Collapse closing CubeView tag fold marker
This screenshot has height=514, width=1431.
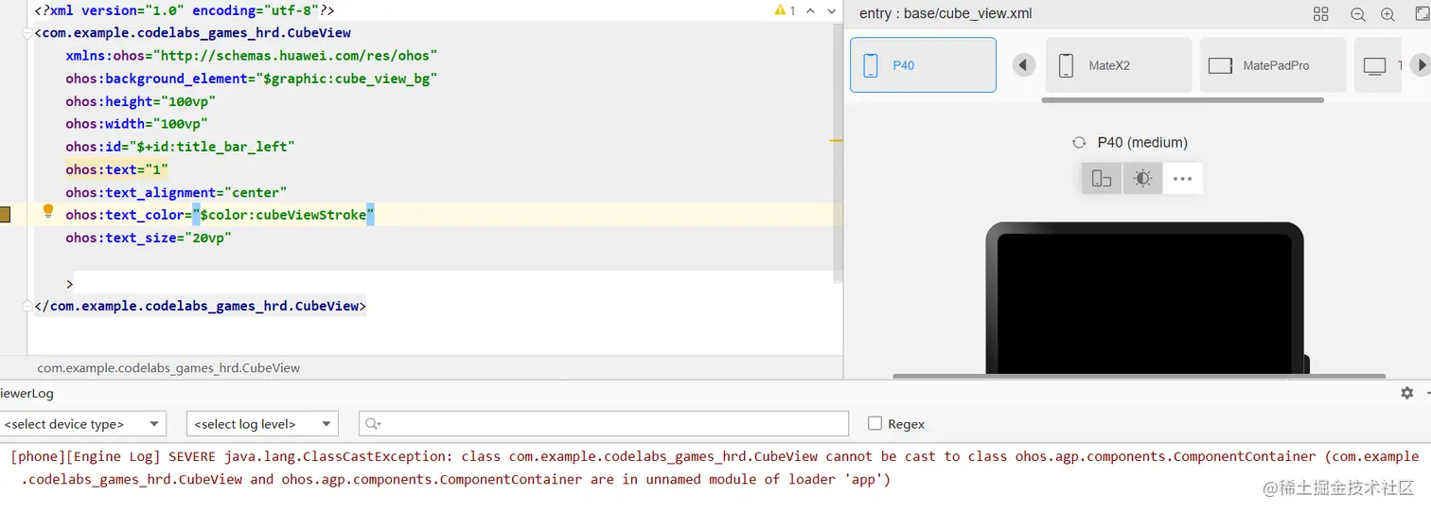28,306
